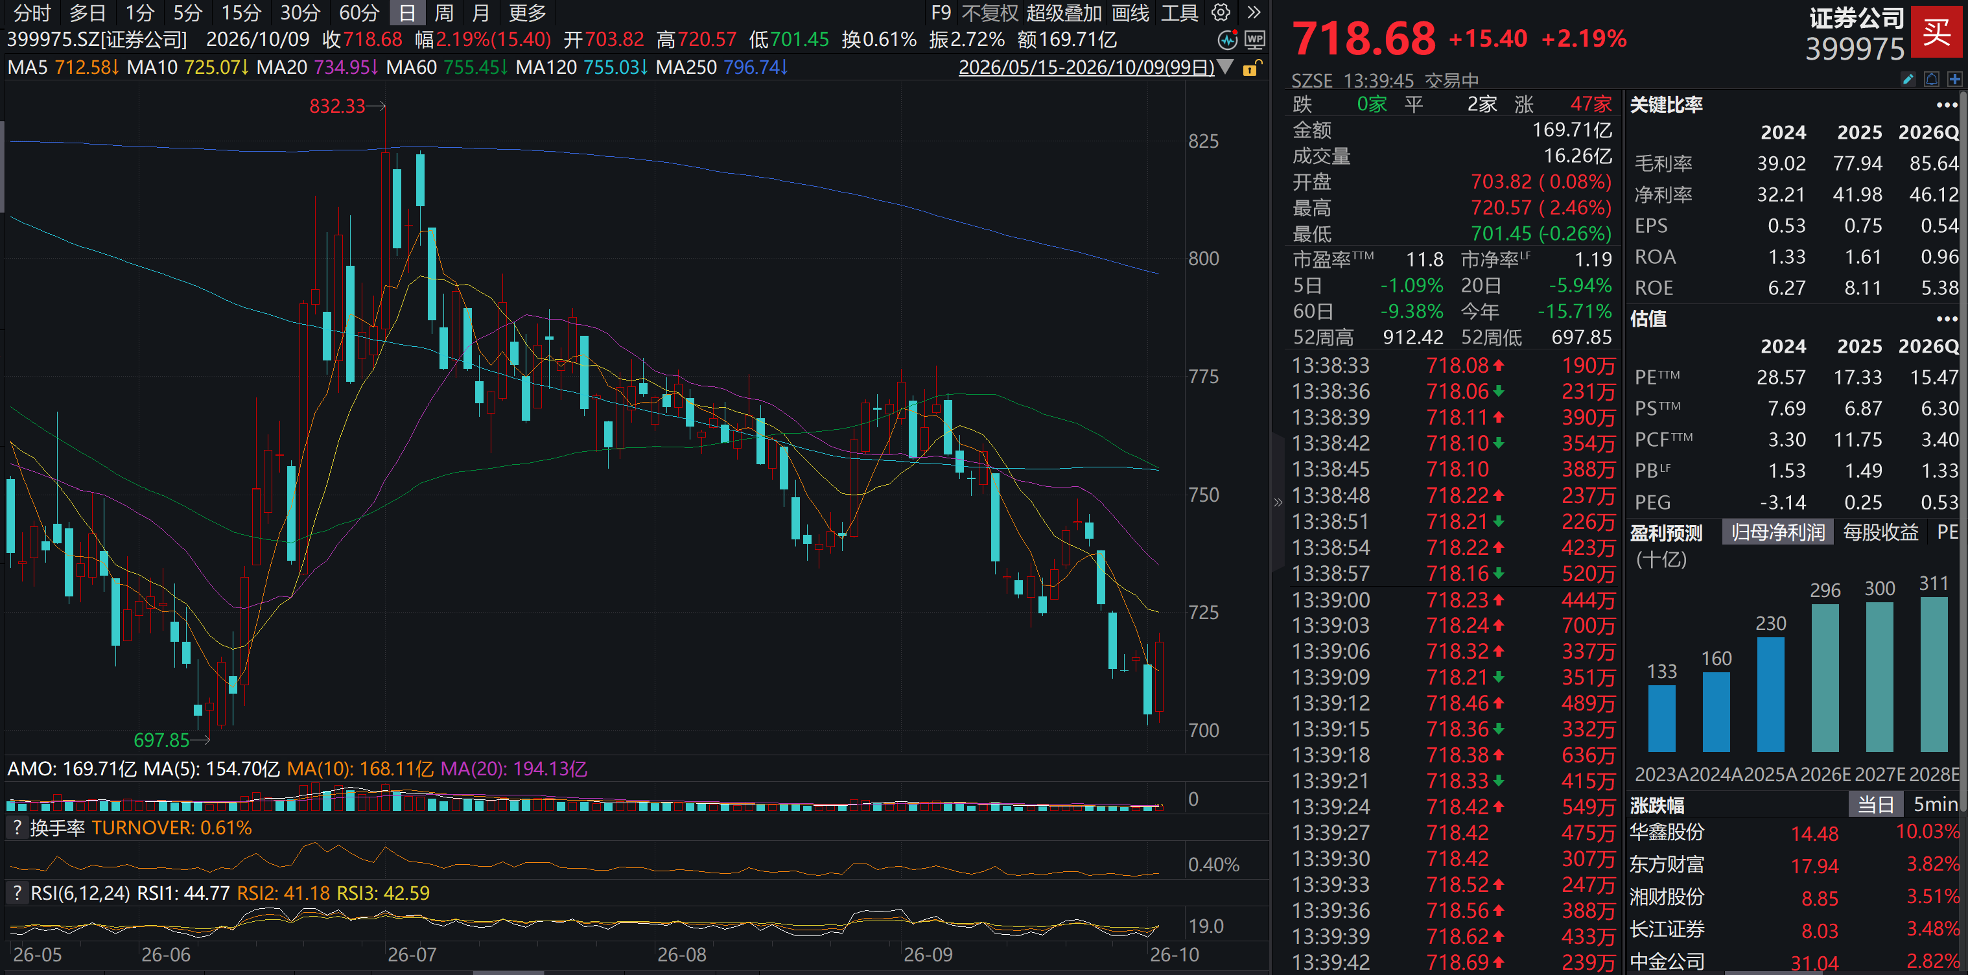Switch 涨跌幅 ranking to 5min
The width and height of the screenshot is (1968, 975).
click(1935, 805)
